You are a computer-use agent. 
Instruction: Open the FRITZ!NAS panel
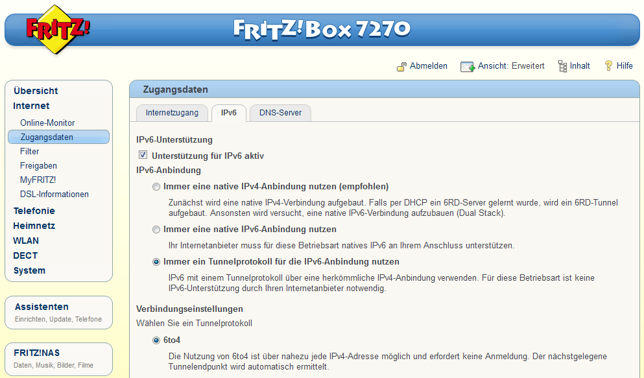click(x=59, y=359)
